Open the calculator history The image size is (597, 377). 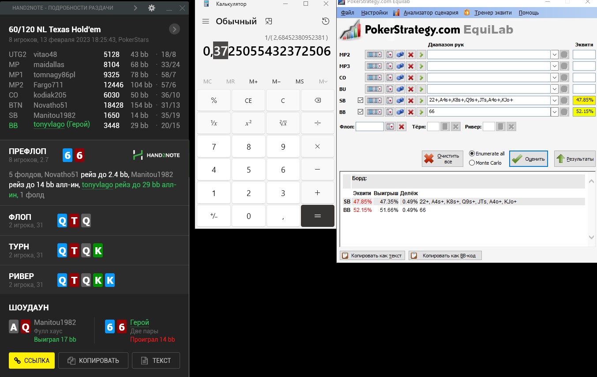[326, 21]
